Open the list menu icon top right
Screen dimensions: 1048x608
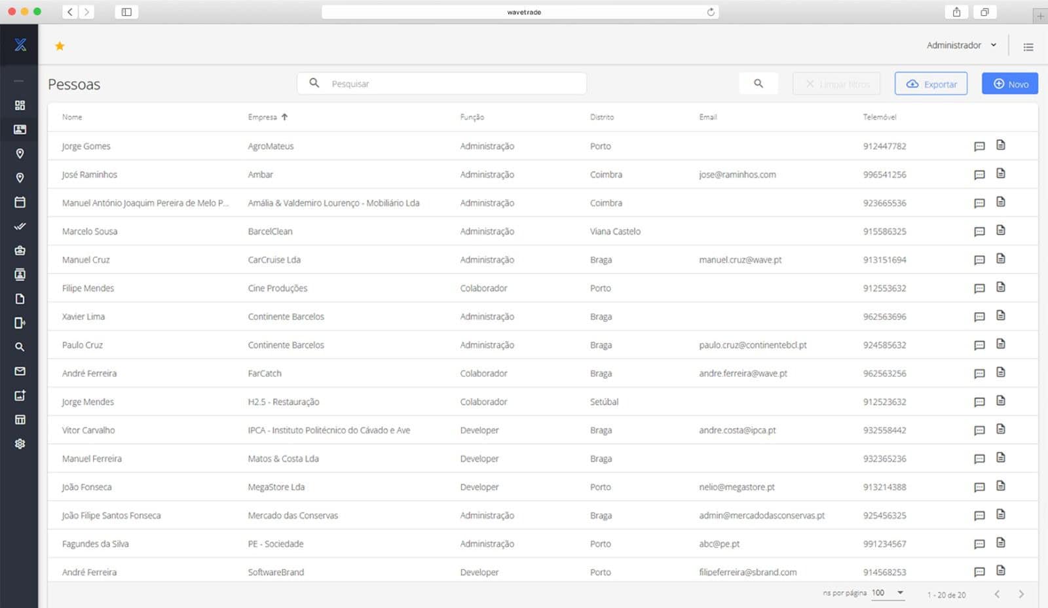1028,46
